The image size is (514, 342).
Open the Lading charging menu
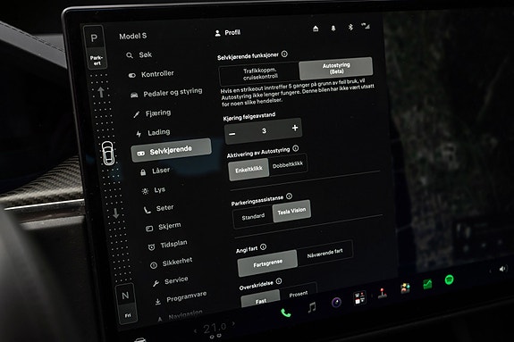coord(153,133)
